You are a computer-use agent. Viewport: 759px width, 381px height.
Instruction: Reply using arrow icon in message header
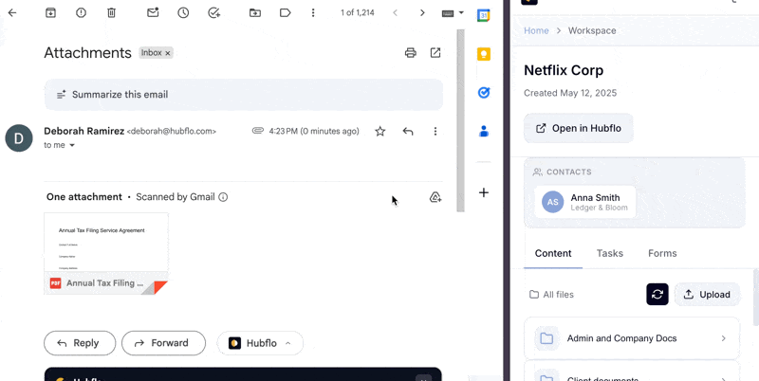click(408, 131)
